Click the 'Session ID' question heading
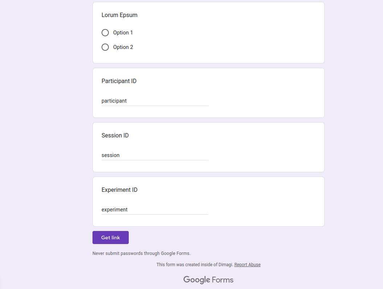Image resolution: width=383 pixels, height=289 pixels. tap(115, 136)
